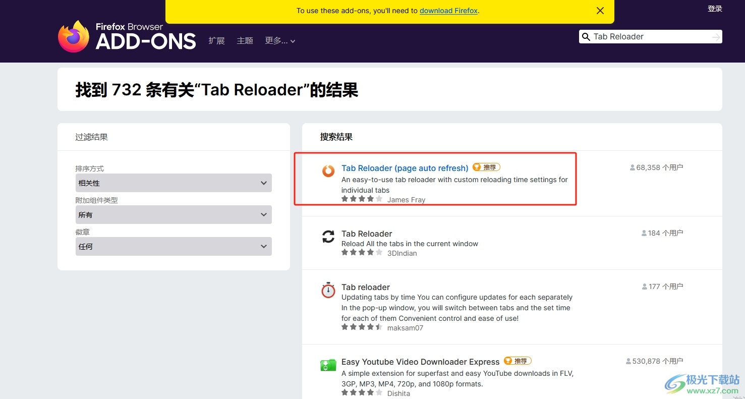The image size is (745, 399).
Task: Click the star rating by maksam07
Action: click(x=362, y=327)
